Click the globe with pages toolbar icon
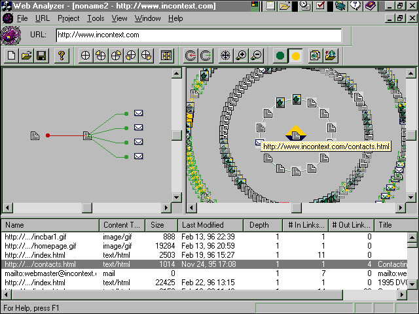This screenshot has width=419, height=314. [x=316, y=56]
